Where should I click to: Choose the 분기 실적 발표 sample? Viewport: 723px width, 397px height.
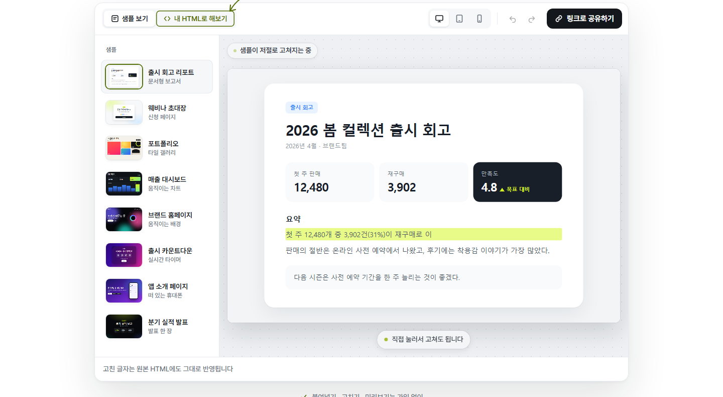(157, 326)
